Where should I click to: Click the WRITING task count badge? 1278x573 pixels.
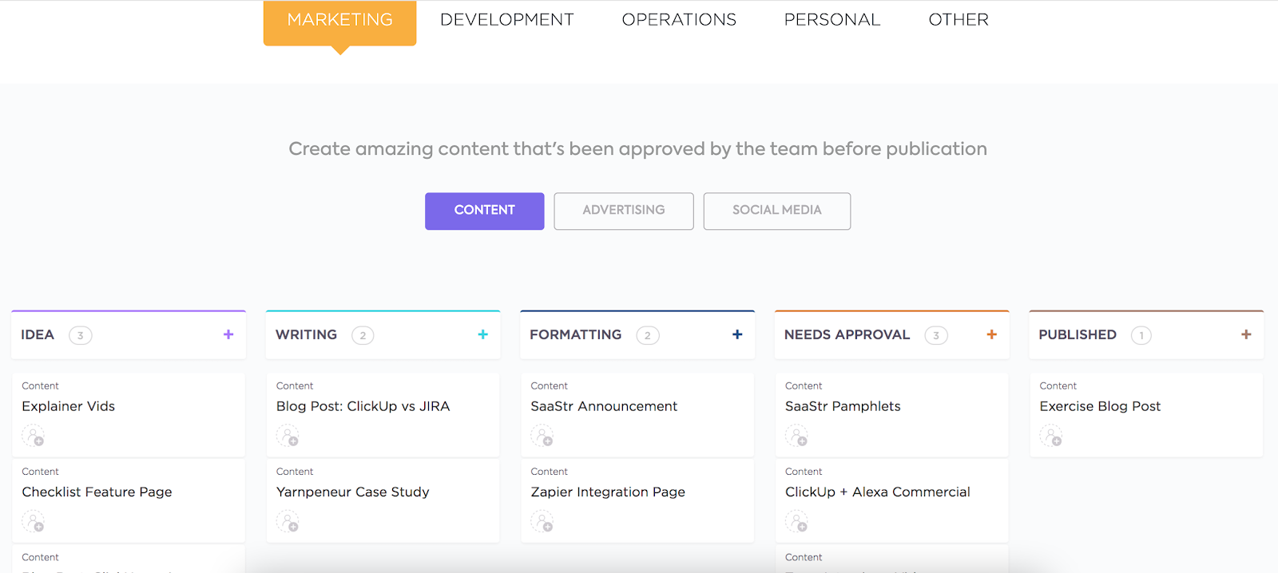tap(363, 335)
